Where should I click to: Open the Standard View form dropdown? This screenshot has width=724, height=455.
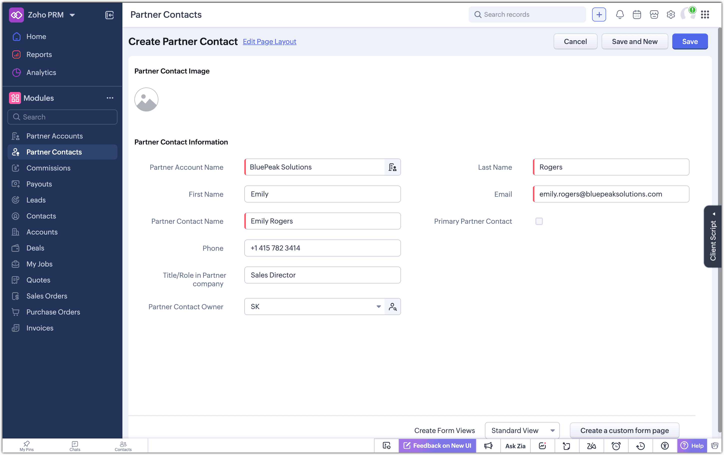pos(522,430)
